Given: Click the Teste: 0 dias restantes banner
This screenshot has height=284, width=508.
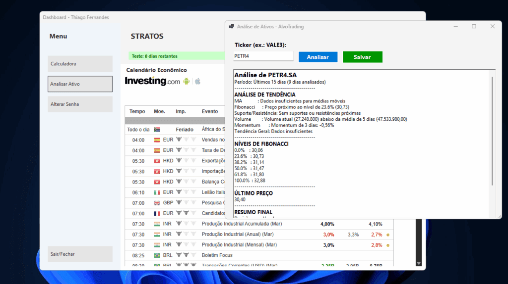Looking at the screenshot, I should coord(177,56).
